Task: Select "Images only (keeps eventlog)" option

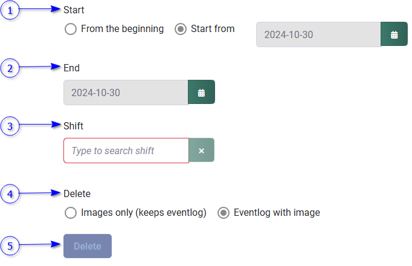Action: click(x=71, y=213)
